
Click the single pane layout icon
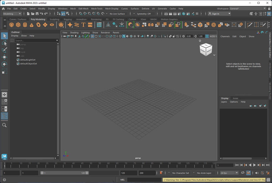click(4, 95)
